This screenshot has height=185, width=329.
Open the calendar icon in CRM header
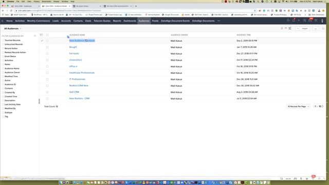[304, 21]
